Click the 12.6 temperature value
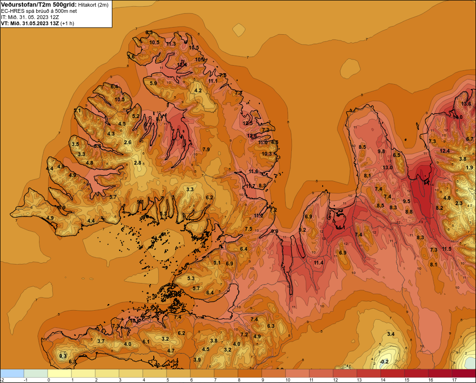 (x=252, y=136)
